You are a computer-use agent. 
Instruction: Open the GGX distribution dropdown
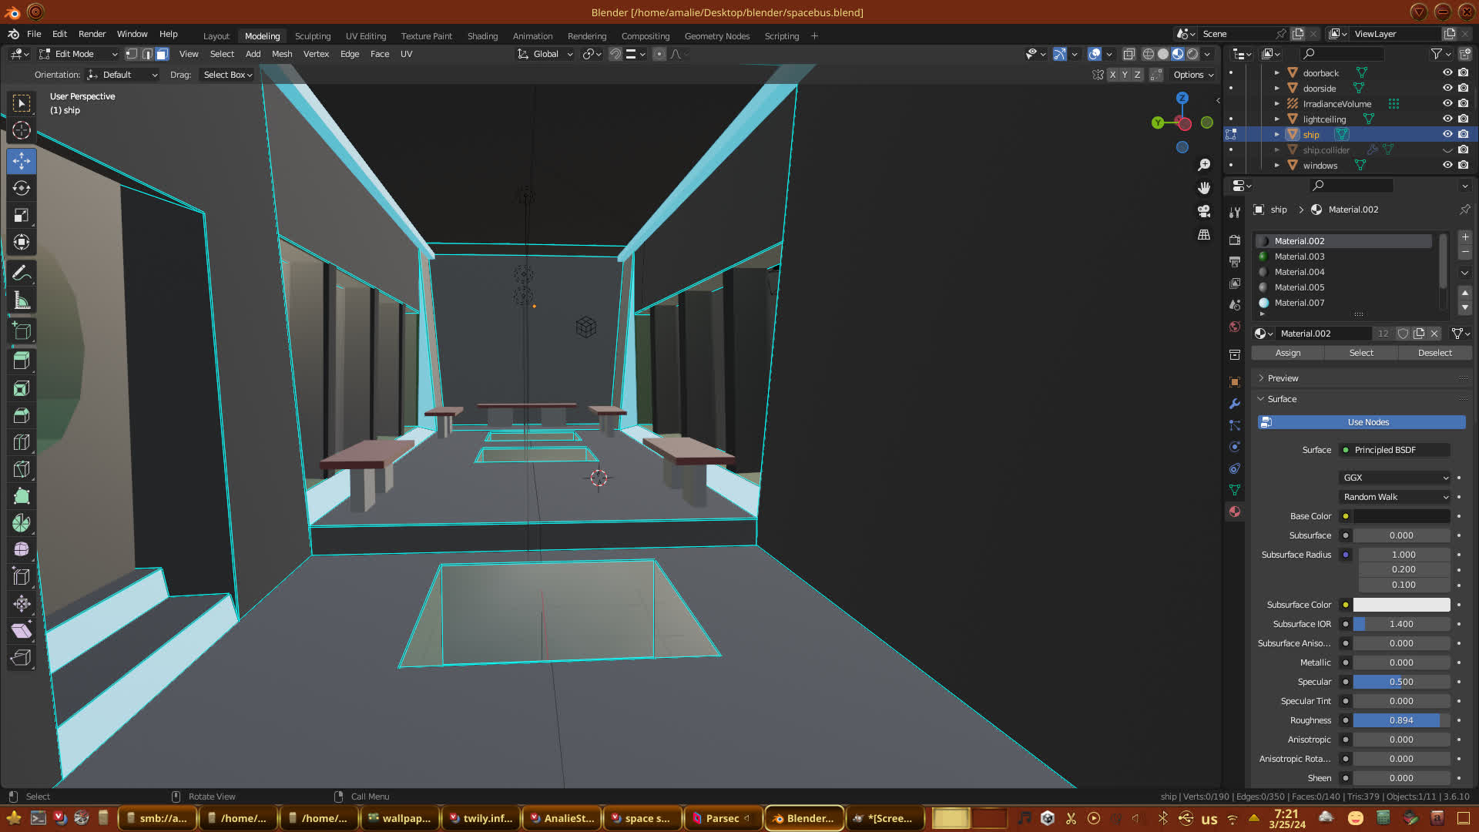[1395, 478]
